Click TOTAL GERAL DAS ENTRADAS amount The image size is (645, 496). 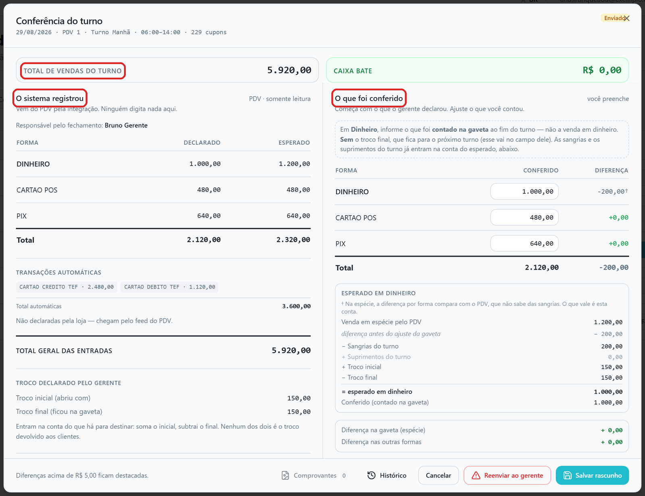pyautogui.click(x=291, y=351)
